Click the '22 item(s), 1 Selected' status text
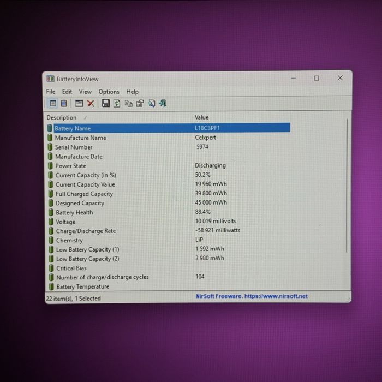The height and width of the screenshot is (382, 382). point(73,298)
